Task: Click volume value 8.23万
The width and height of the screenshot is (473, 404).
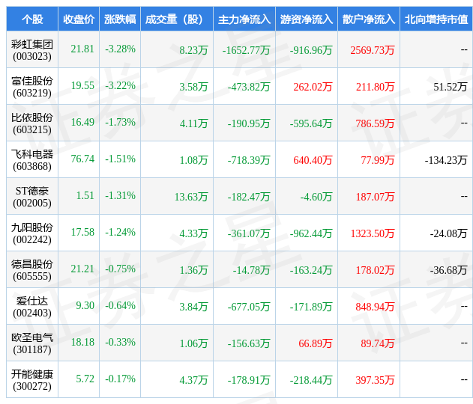Action: tap(193, 50)
